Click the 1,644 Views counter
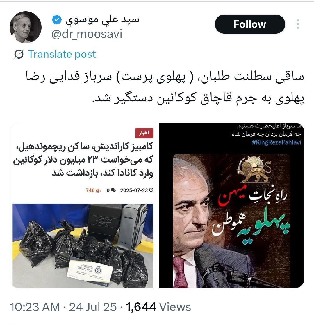The image size is (314, 325). [158, 307]
